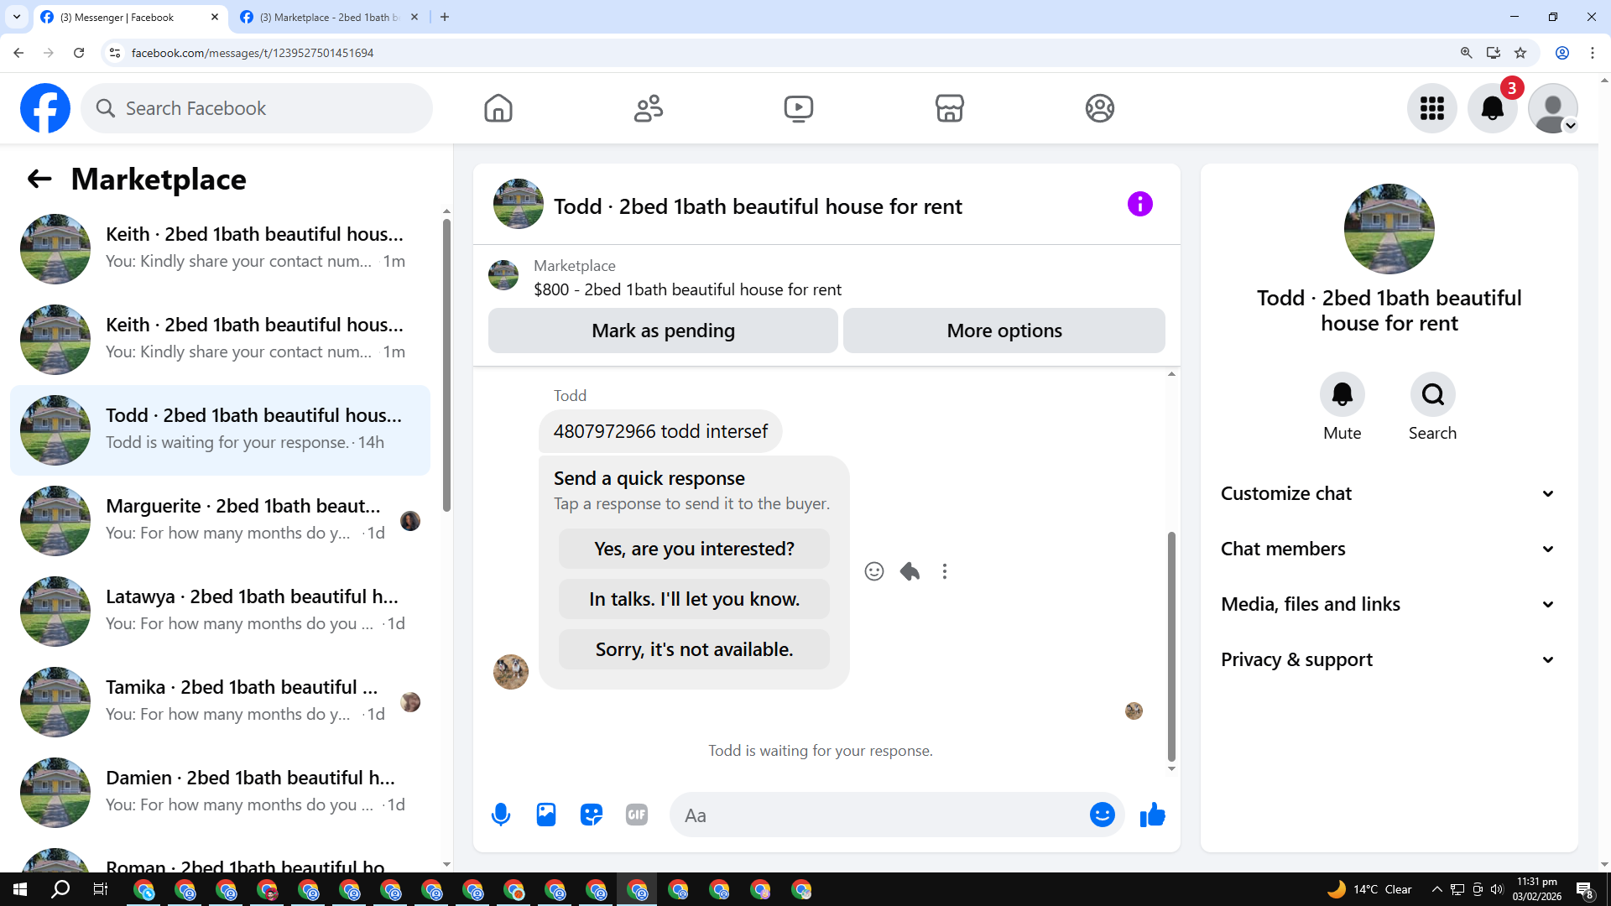Open the sticker picker icon

592,815
